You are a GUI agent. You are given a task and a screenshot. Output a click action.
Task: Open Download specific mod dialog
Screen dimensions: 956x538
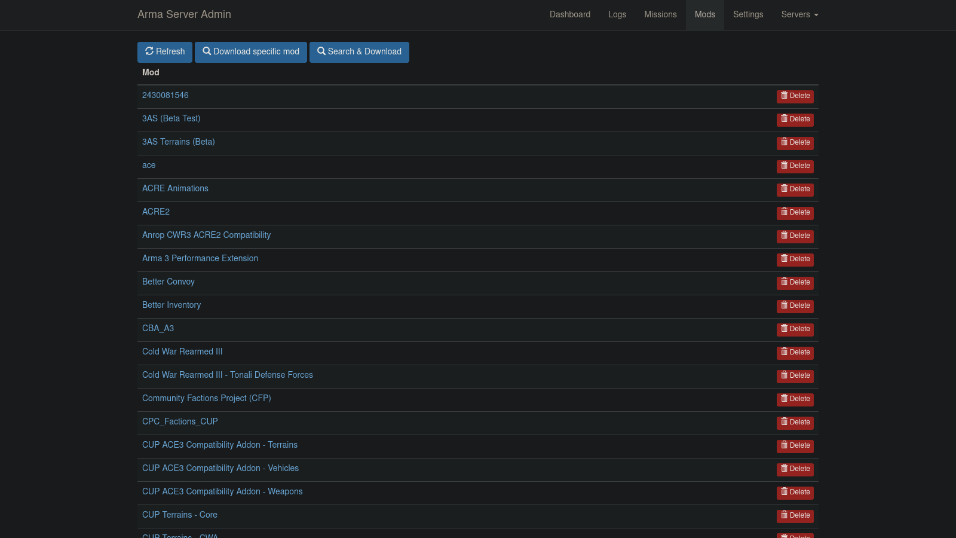pos(251,52)
